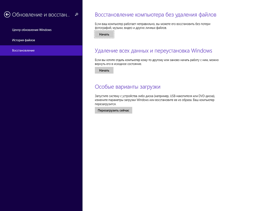Click the Особые варианты загрузки heading
The width and height of the screenshot is (264, 211).
click(127, 87)
